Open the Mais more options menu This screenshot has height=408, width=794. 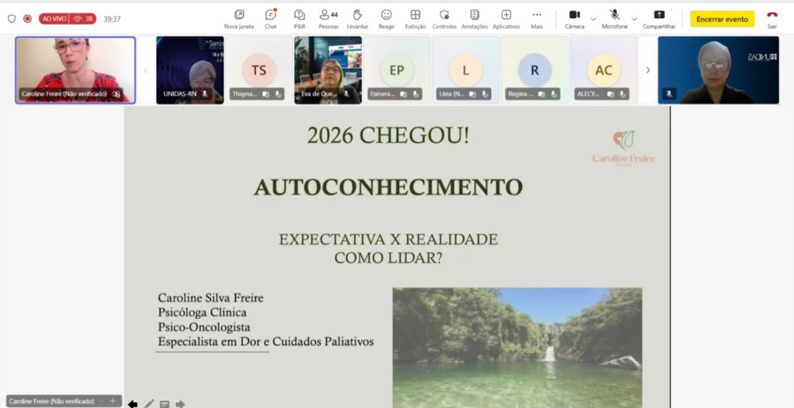tap(537, 19)
